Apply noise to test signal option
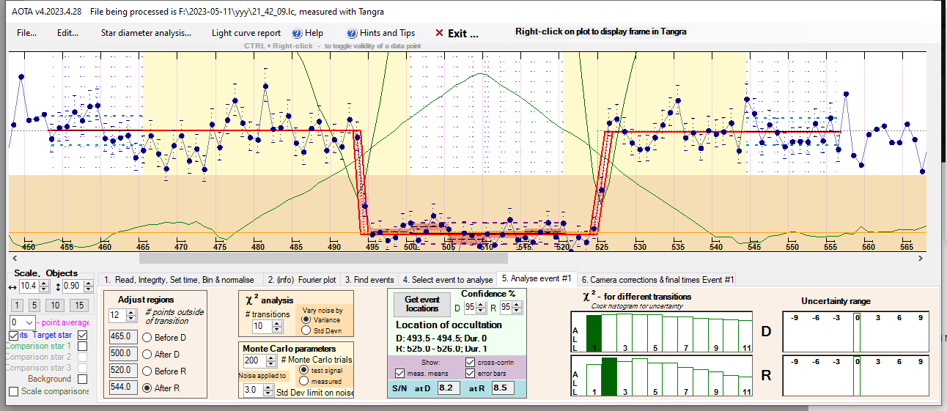The image size is (947, 411). point(306,371)
